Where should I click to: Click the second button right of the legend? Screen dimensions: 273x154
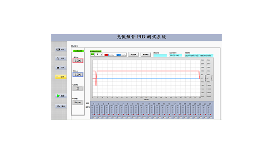pyautogui.click(x=145, y=55)
